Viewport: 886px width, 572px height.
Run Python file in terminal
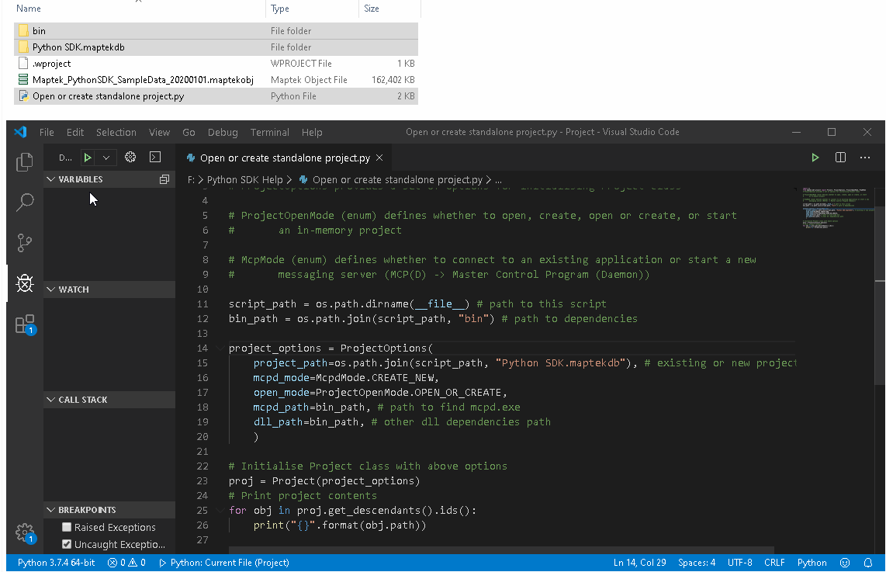pyautogui.click(x=815, y=158)
